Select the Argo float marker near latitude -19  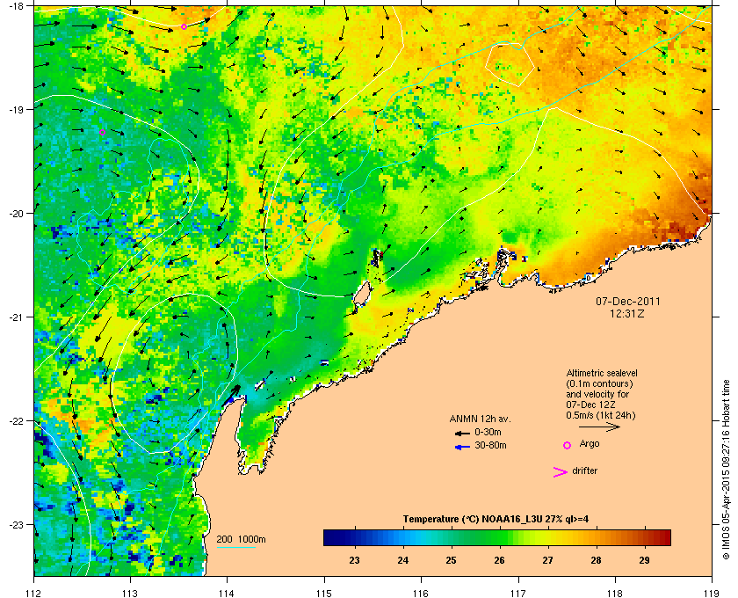(102, 133)
